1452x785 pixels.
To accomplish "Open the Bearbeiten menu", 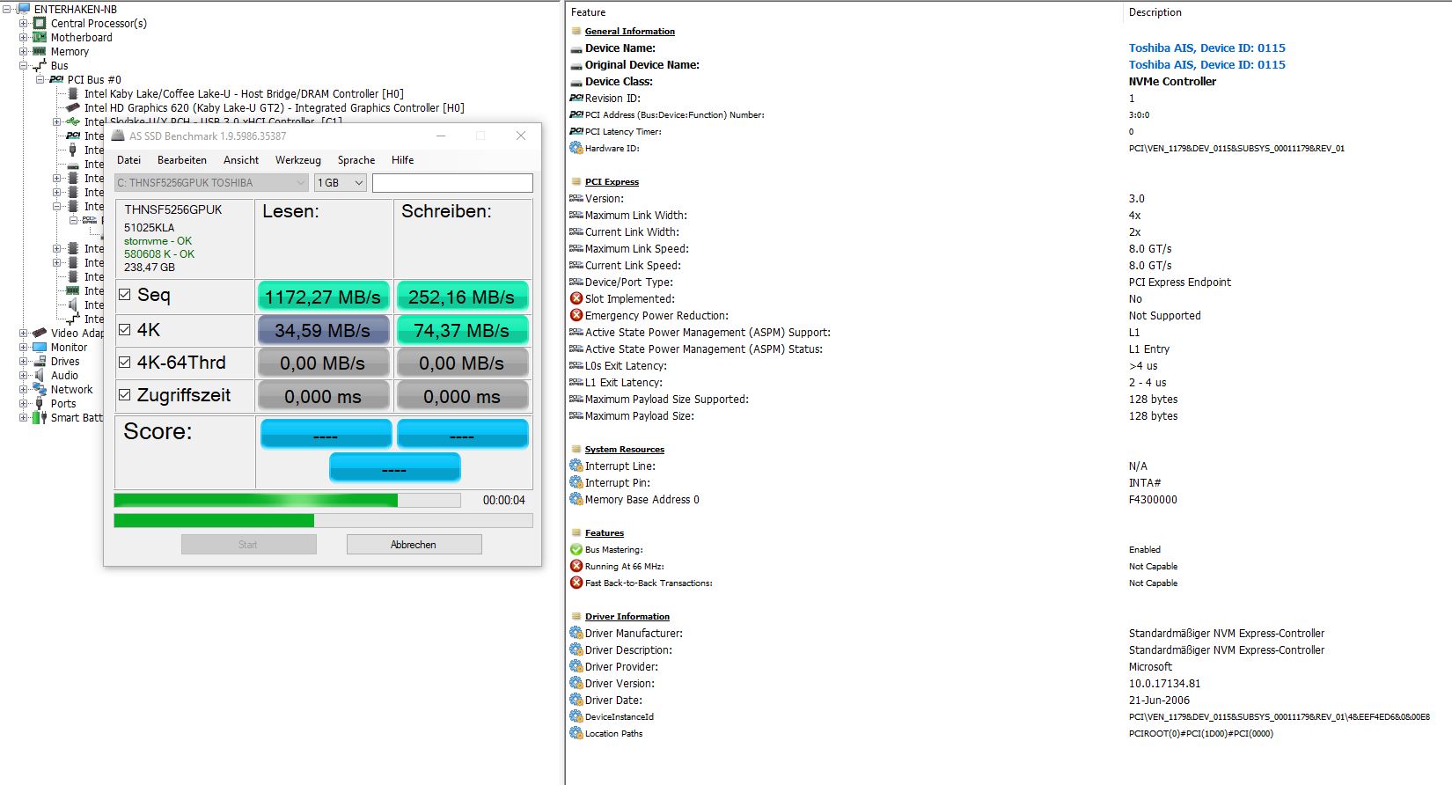I will tap(182, 159).
